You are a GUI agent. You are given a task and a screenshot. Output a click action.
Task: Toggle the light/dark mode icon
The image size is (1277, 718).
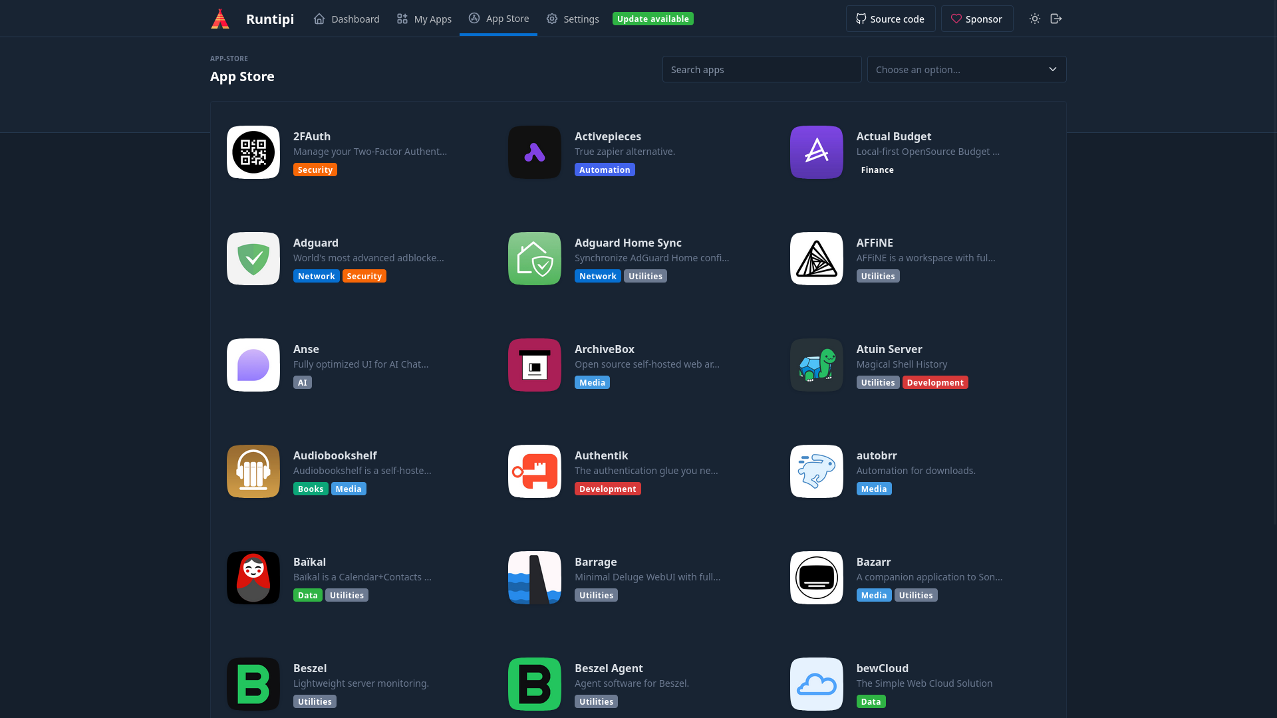(1035, 19)
